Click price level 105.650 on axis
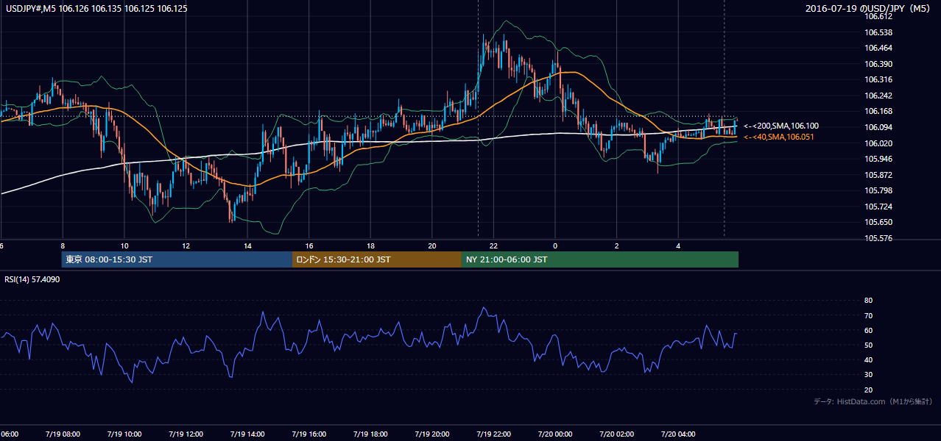This screenshot has width=941, height=441. point(878,222)
